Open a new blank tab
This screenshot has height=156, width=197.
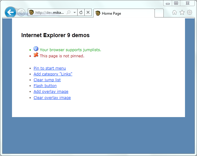click(159, 13)
